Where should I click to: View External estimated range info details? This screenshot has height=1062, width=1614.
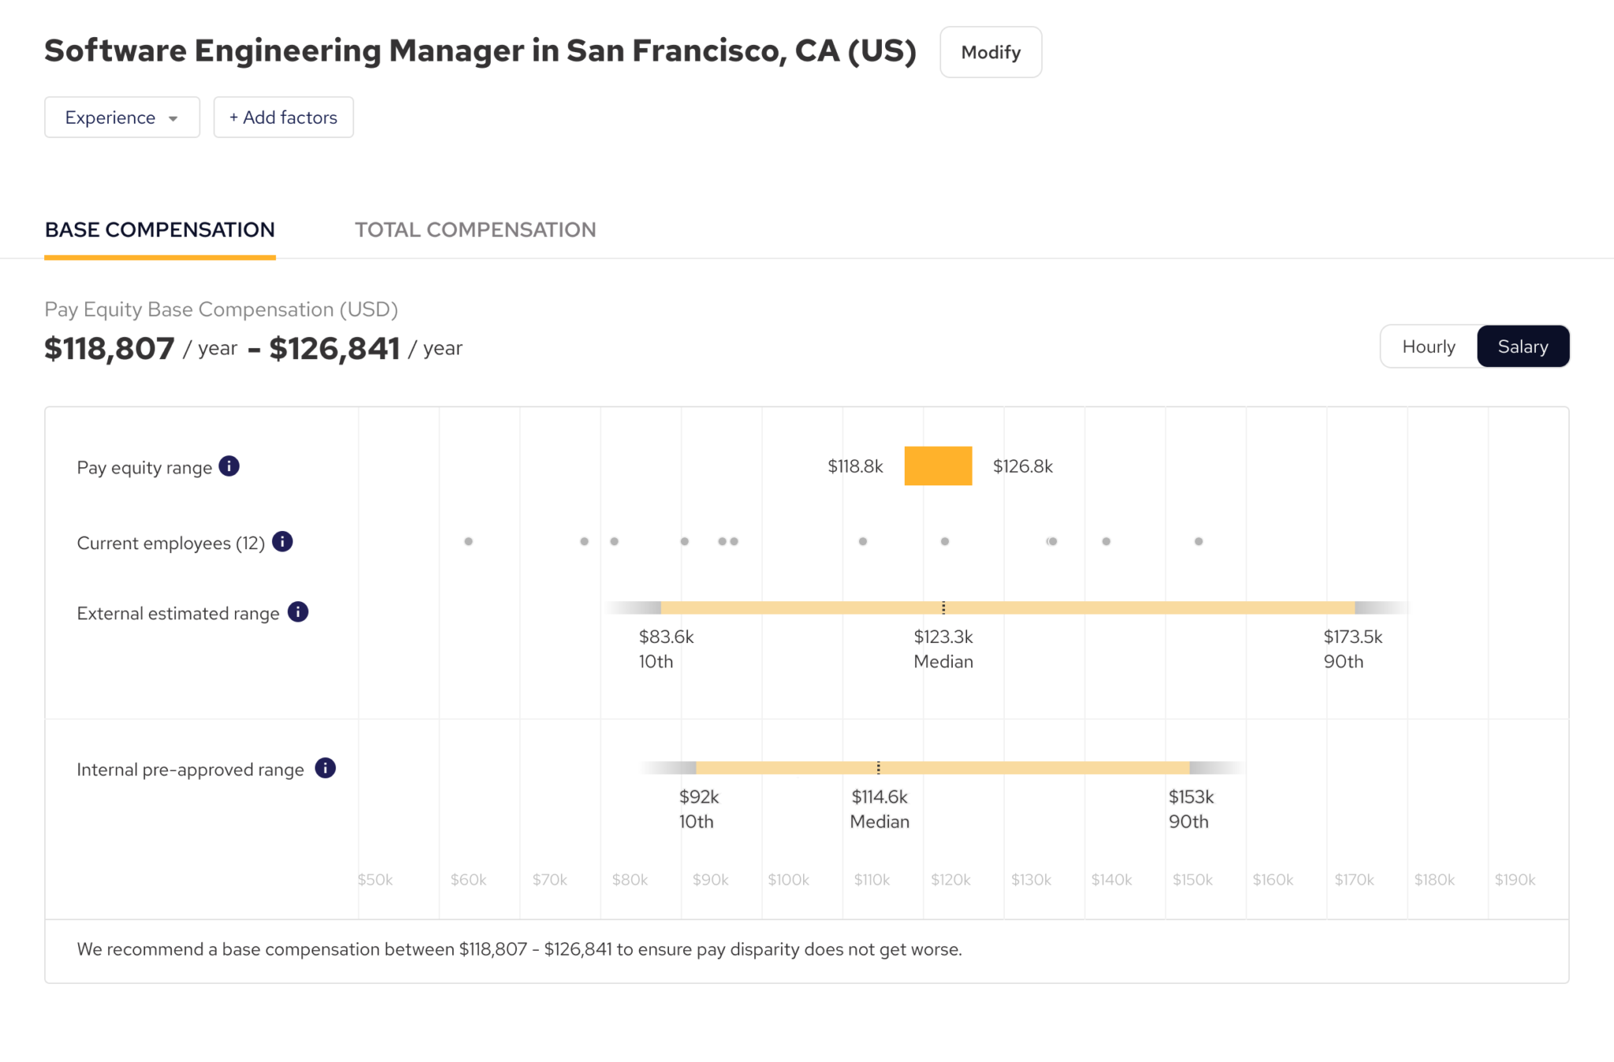(x=297, y=611)
